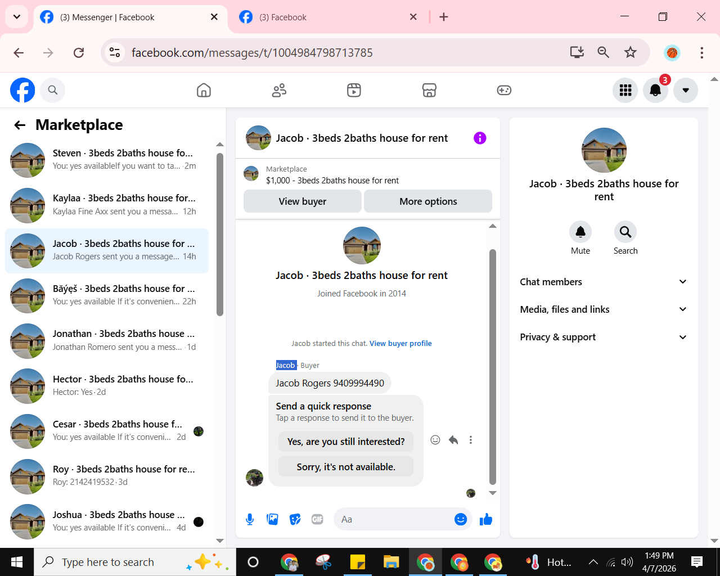
Task: Click the View buyer button
Action: pos(303,201)
